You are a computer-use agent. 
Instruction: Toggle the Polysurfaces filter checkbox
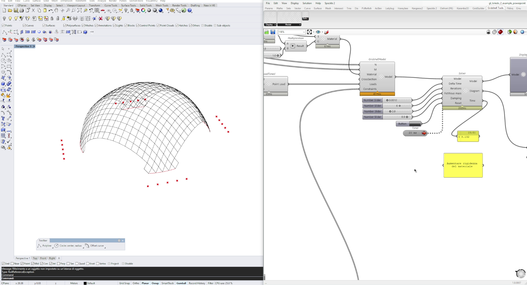[x=65, y=25]
